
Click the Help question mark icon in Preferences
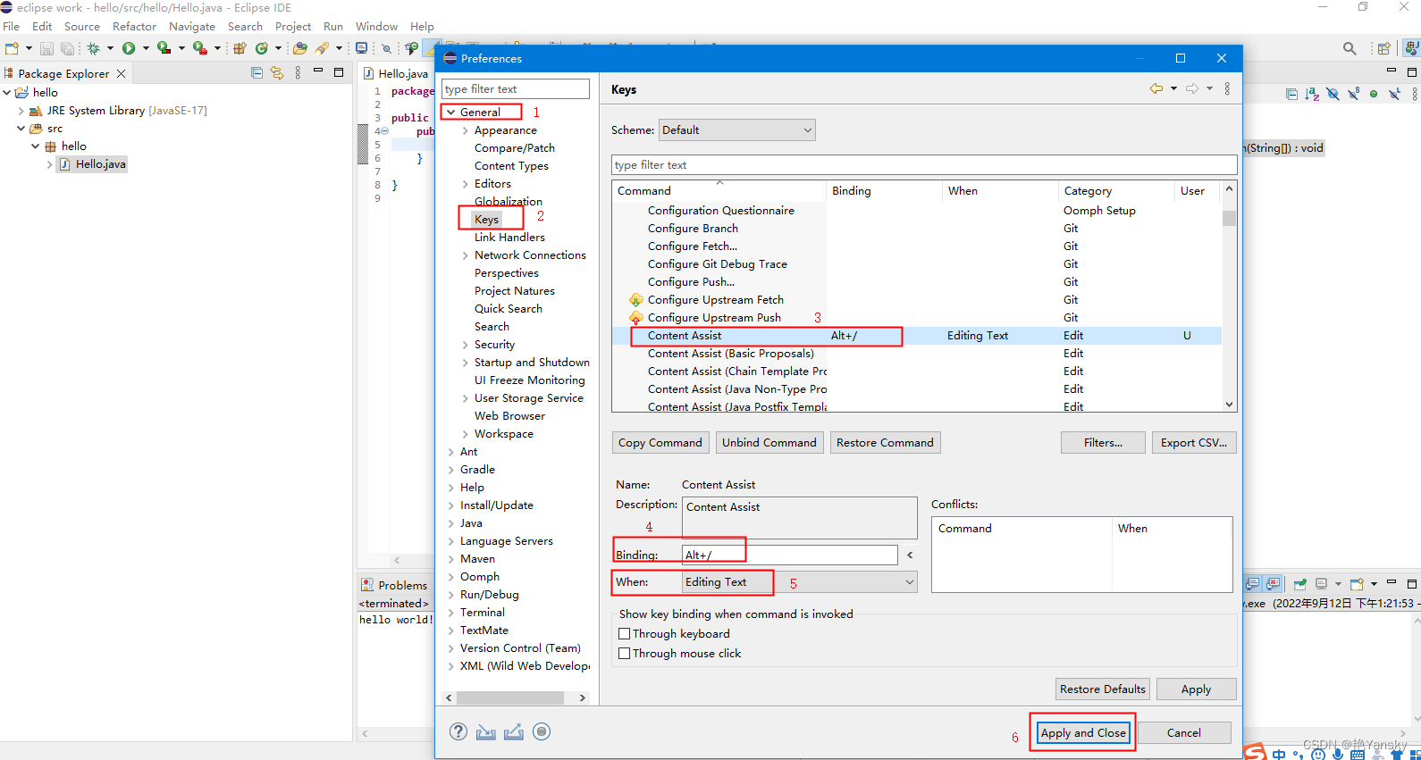click(x=458, y=731)
